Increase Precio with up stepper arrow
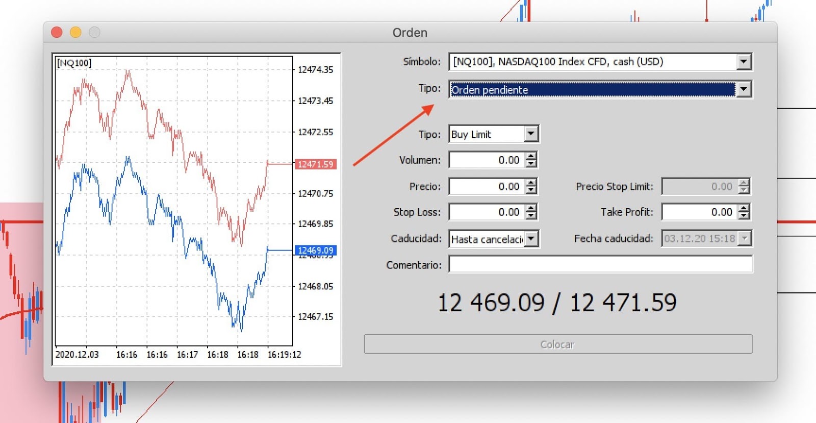This screenshot has height=423, width=816. [x=531, y=183]
